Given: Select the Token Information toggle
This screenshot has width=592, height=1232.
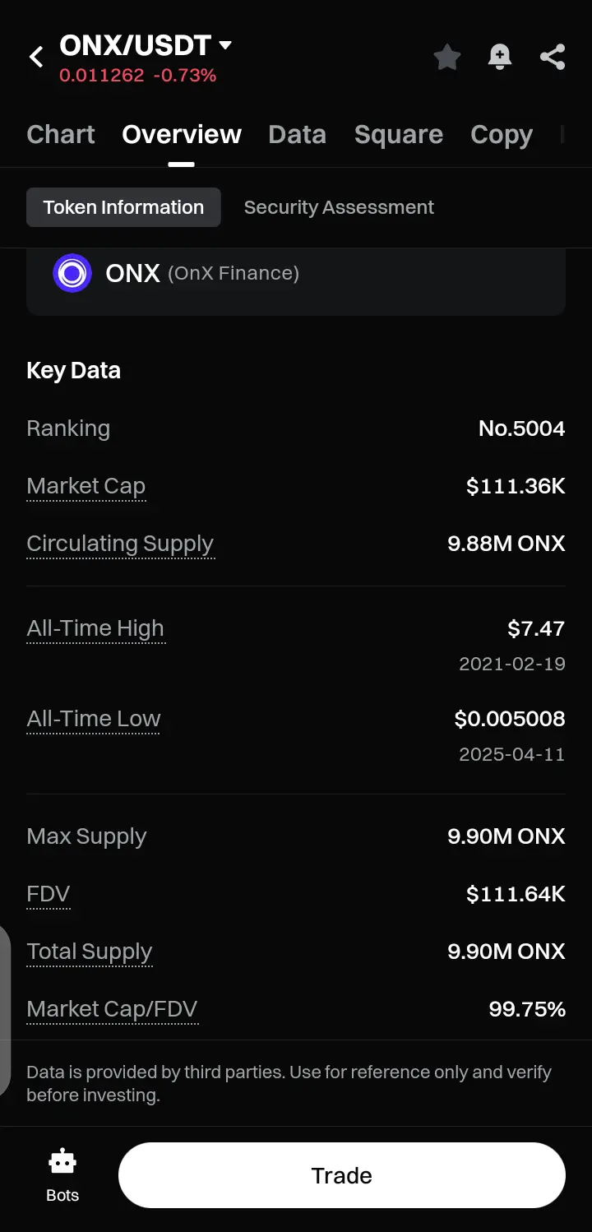Looking at the screenshot, I should tap(123, 207).
